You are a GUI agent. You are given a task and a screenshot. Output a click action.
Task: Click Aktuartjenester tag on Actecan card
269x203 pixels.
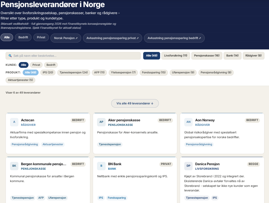[53, 144]
